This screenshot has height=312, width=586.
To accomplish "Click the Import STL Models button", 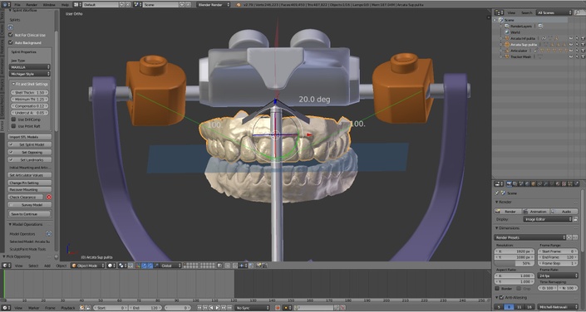I will pos(30,137).
